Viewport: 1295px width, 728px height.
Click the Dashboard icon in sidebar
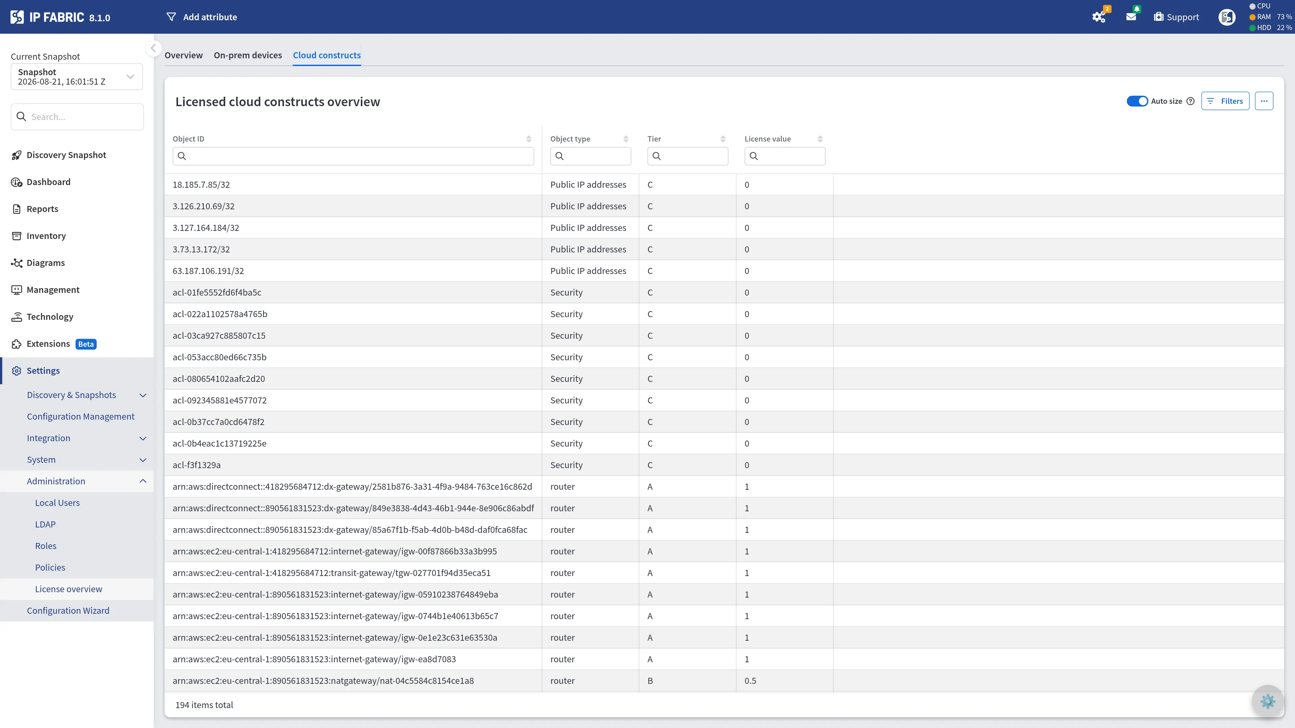coord(17,182)
